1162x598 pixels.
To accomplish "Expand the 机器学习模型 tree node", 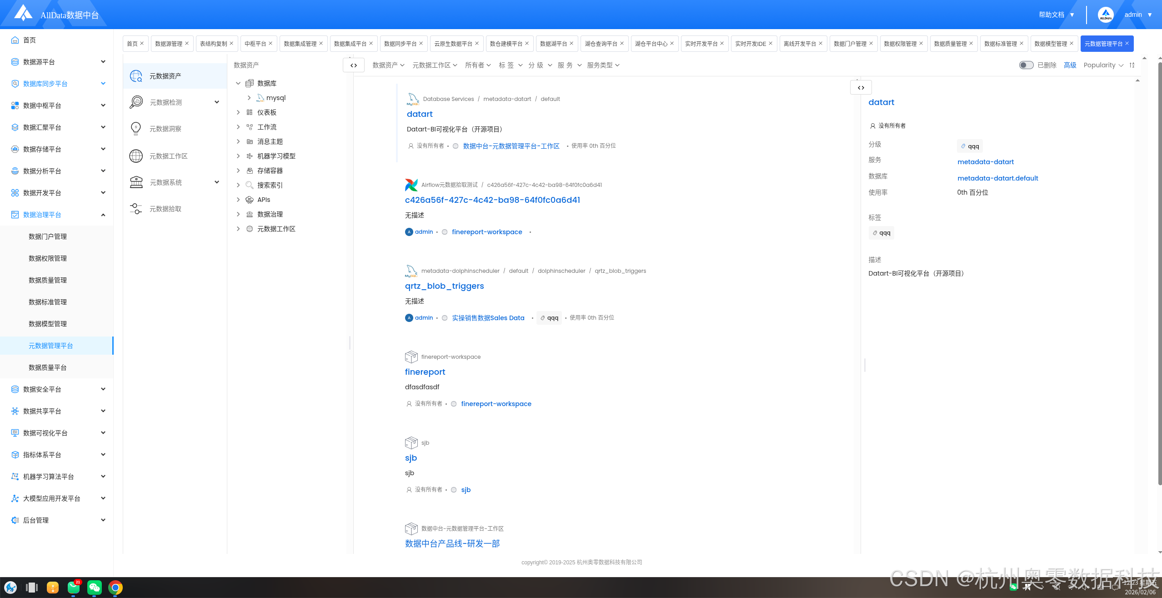I will pyautogui.click(x=238, y=156).
